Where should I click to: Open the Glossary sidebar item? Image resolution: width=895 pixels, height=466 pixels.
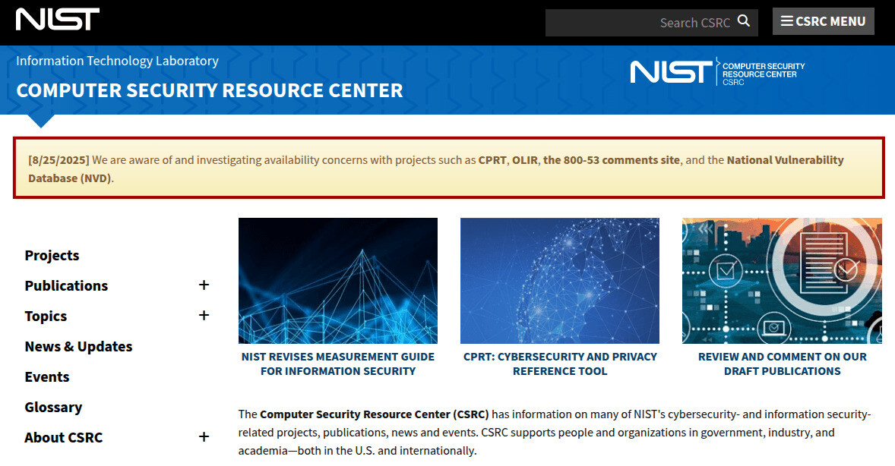click(x=53, y=408)
